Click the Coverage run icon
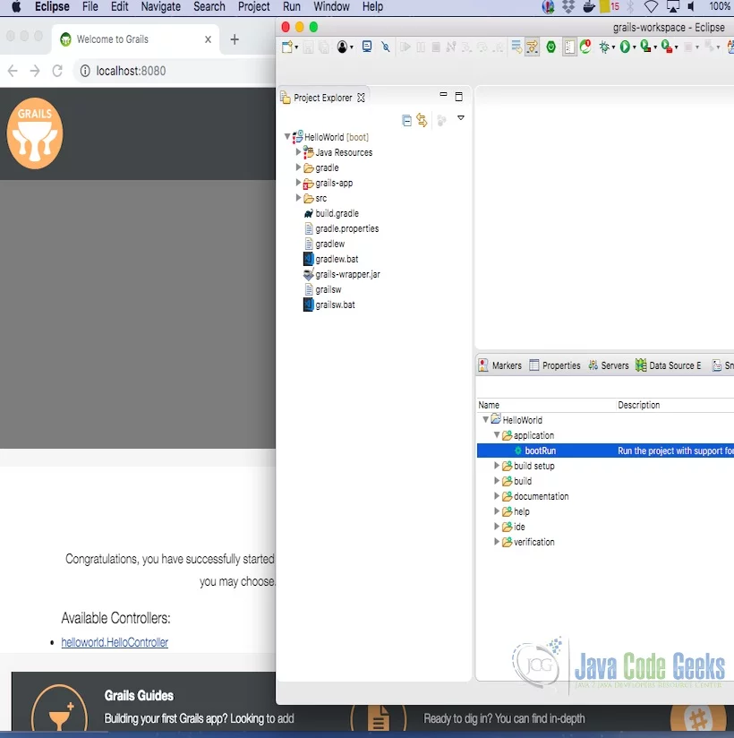This screenshot has width=734, height=738. point(645,47)
